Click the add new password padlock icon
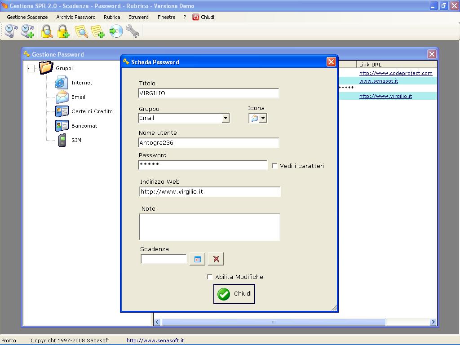 click(63, 31)
